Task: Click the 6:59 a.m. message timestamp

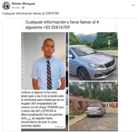Action: [x=59, y=127]
